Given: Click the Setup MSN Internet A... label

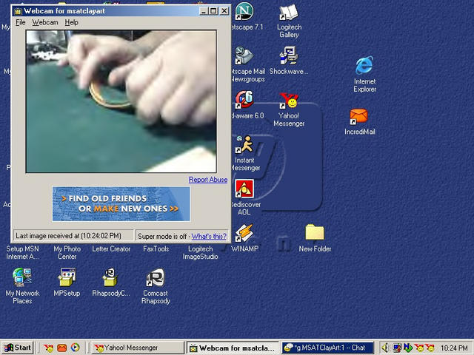Looking at the screenshot, I should pyautogui.click(x=22, y=253).
